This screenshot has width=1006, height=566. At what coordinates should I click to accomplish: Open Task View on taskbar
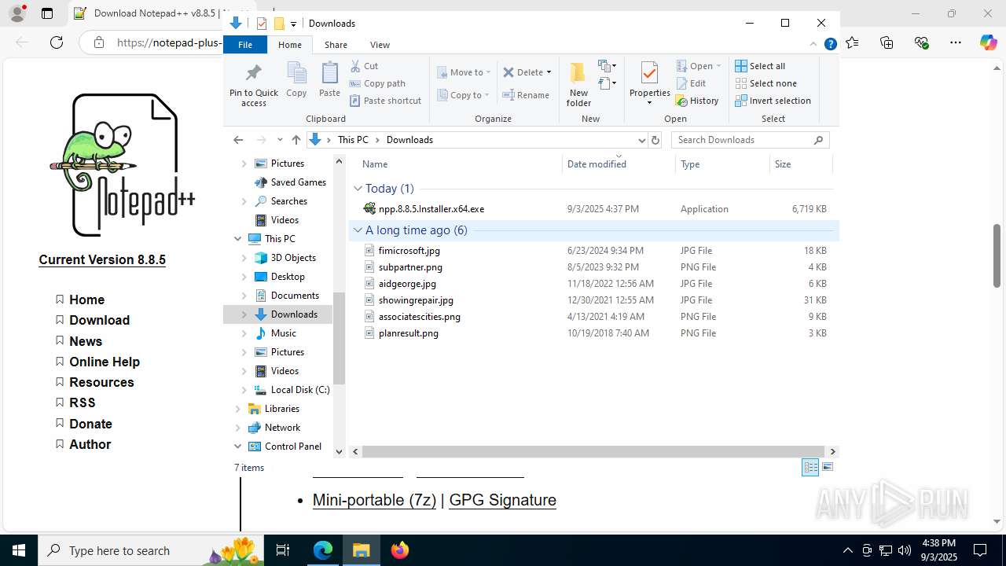point(284,550)
